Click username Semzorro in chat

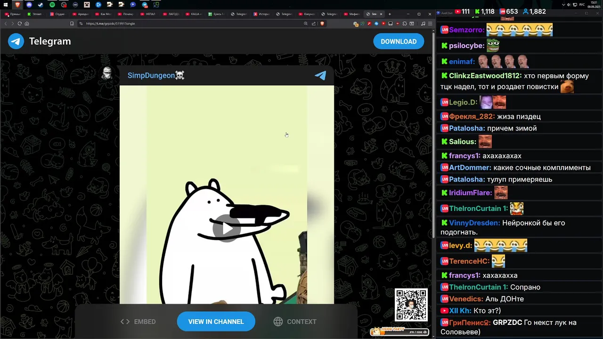click(466, 30)
